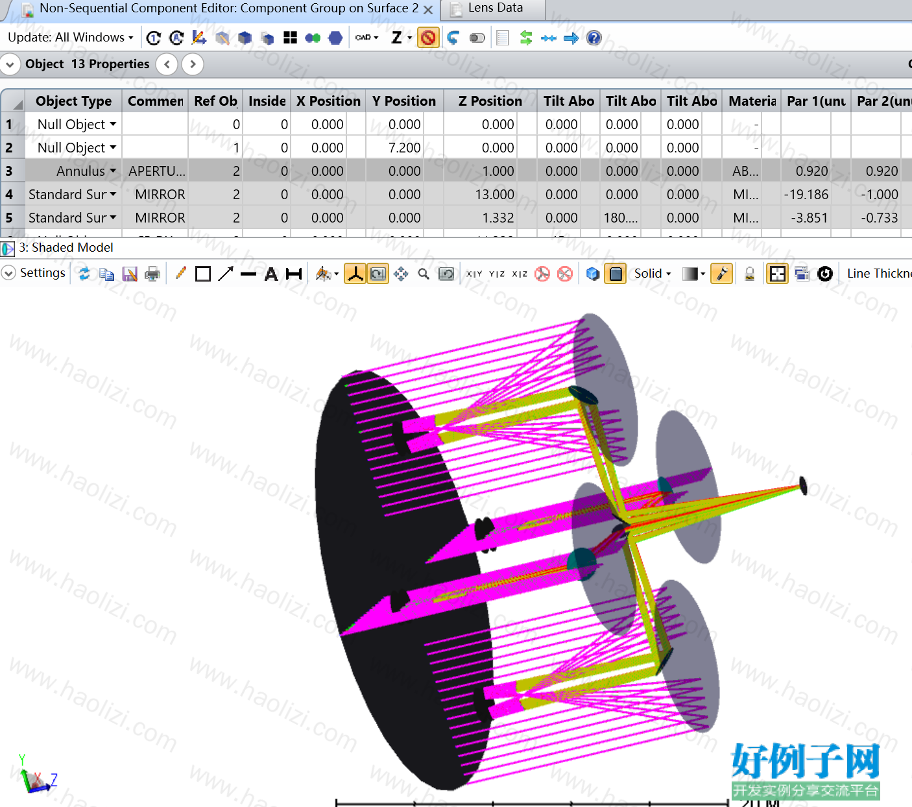Click the Update all windows icon with circled A
The width and height of the screenshot is (912, 807).
point(176,38)
